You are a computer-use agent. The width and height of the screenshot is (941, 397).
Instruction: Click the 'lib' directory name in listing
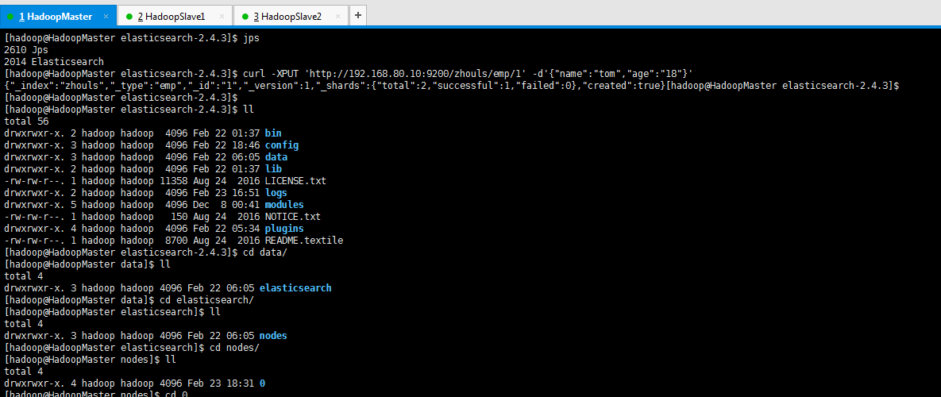point(272,169)
